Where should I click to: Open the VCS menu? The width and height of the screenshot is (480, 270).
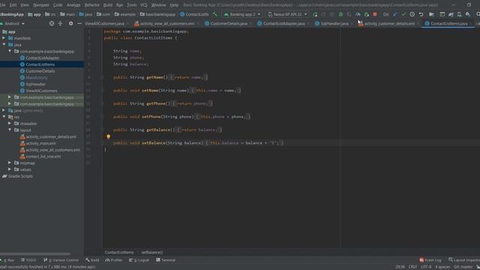(x=144, y=5)
